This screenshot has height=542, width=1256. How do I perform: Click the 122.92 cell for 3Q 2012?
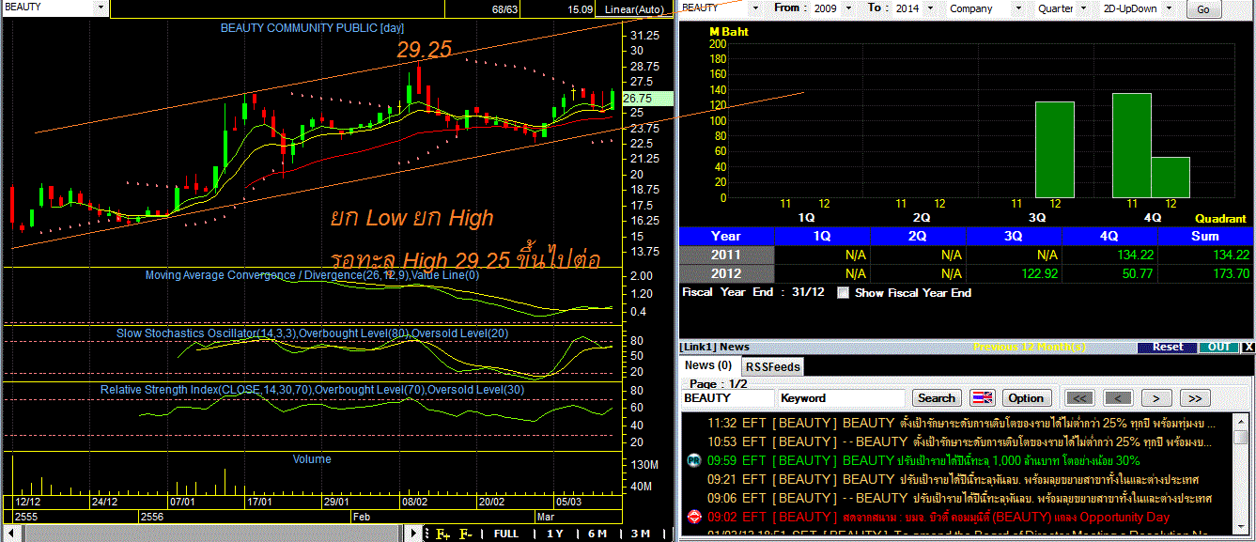click(1014, 273)
